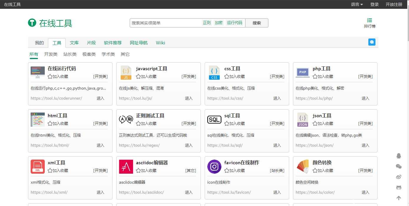Star 正则测试工具 with 加入收藏
Screen dimensions: 409x206
point(146,123)
